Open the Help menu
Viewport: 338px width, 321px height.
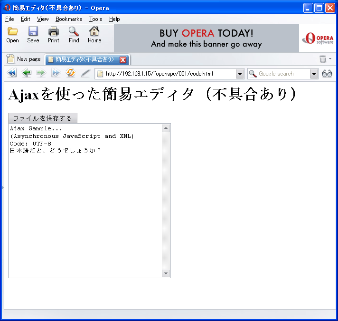coord(114,19)
